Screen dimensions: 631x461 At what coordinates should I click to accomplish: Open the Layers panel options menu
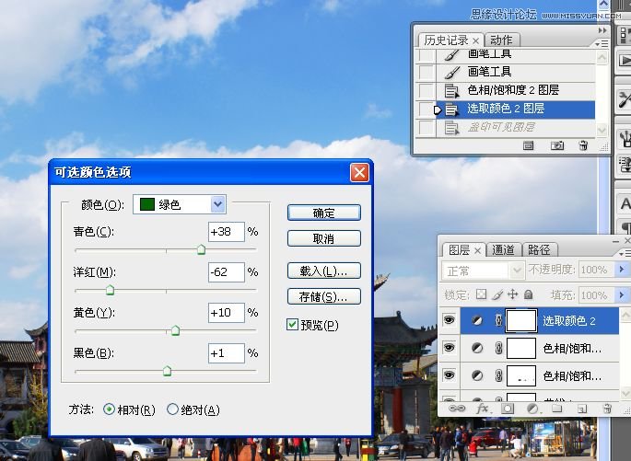(625, 254)
